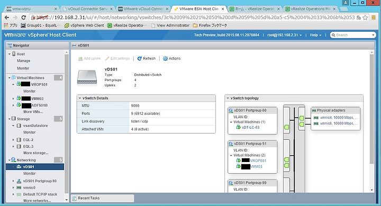Click the Recent Tasks panel icon

click(x=75, y=198)
